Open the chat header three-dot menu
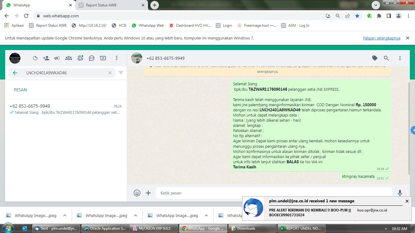415x233 pixels. pyautogui.click(x=400, y=58)
